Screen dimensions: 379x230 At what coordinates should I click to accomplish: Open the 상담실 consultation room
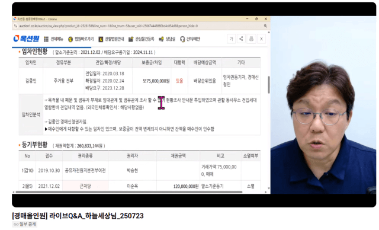pyautogui.click(x=167, y=39)
